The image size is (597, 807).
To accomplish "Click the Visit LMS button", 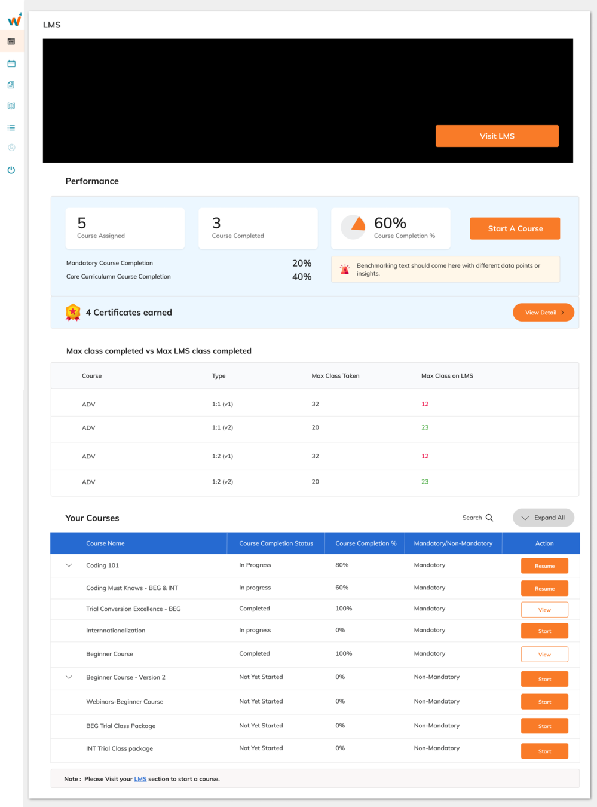I will (497, 136).
